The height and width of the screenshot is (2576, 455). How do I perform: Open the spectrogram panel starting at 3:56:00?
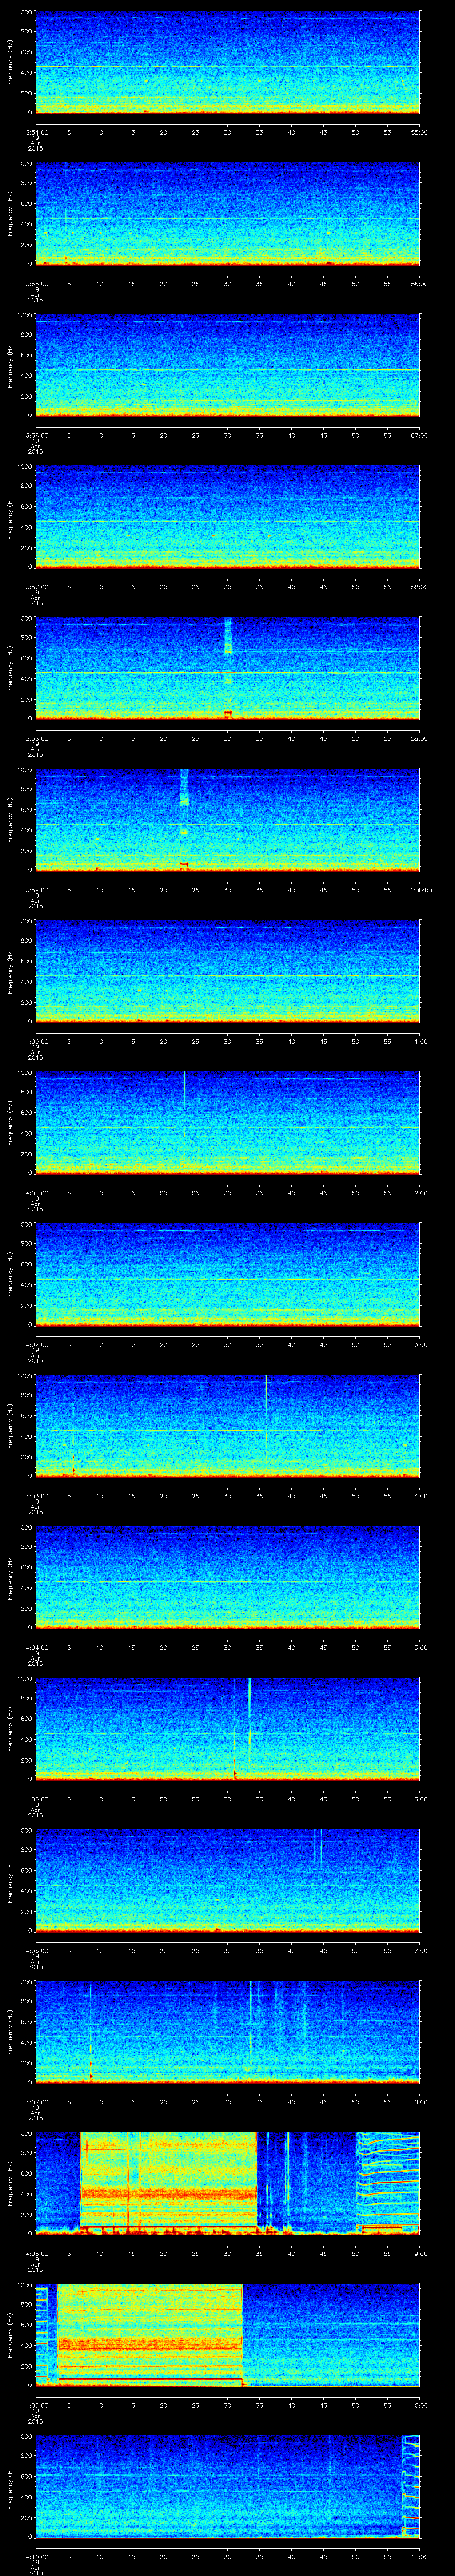point(227,365)
